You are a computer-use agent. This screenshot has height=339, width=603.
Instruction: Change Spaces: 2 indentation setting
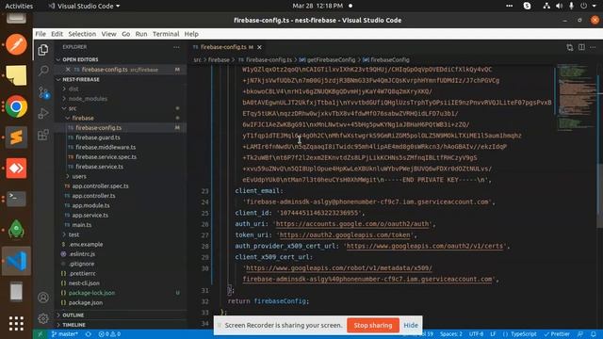click(451, 334)
